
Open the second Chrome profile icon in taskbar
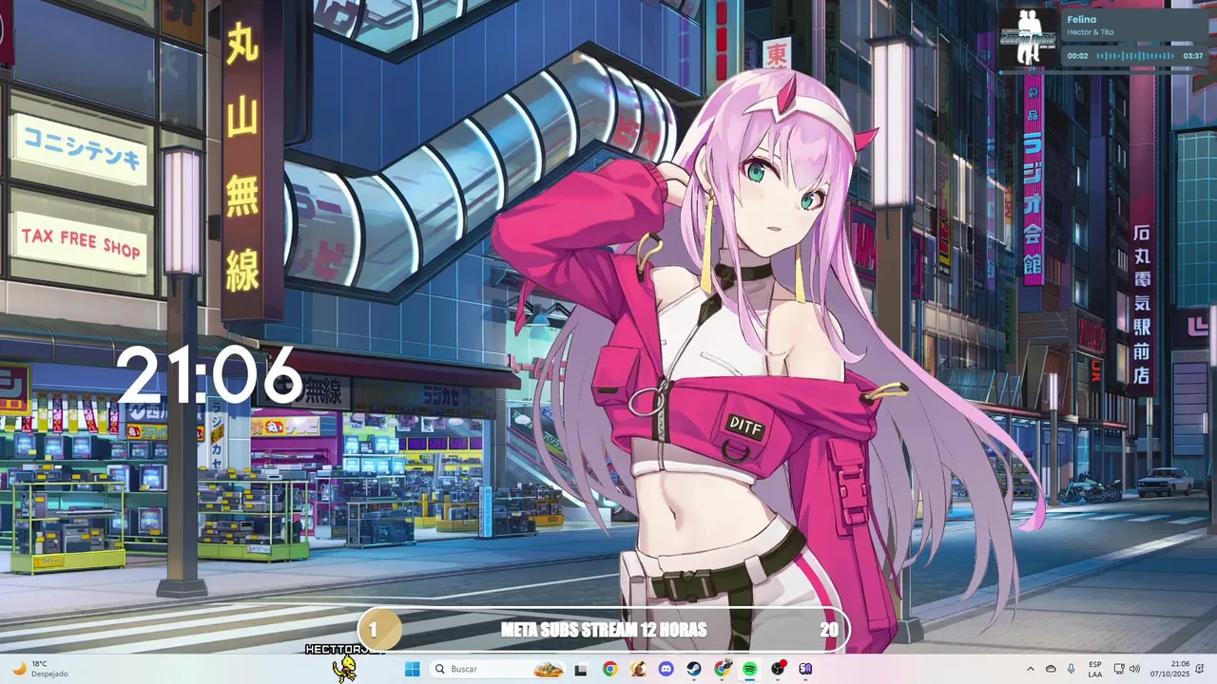coord(722,669)
